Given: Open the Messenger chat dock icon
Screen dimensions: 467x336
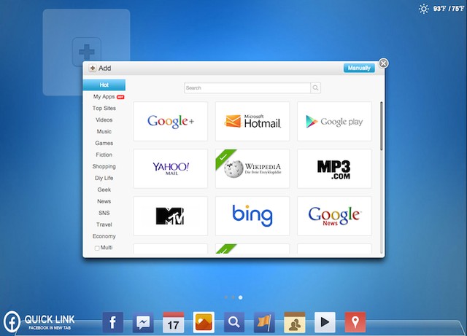Looking at the screenshot, I should point(143,322).
